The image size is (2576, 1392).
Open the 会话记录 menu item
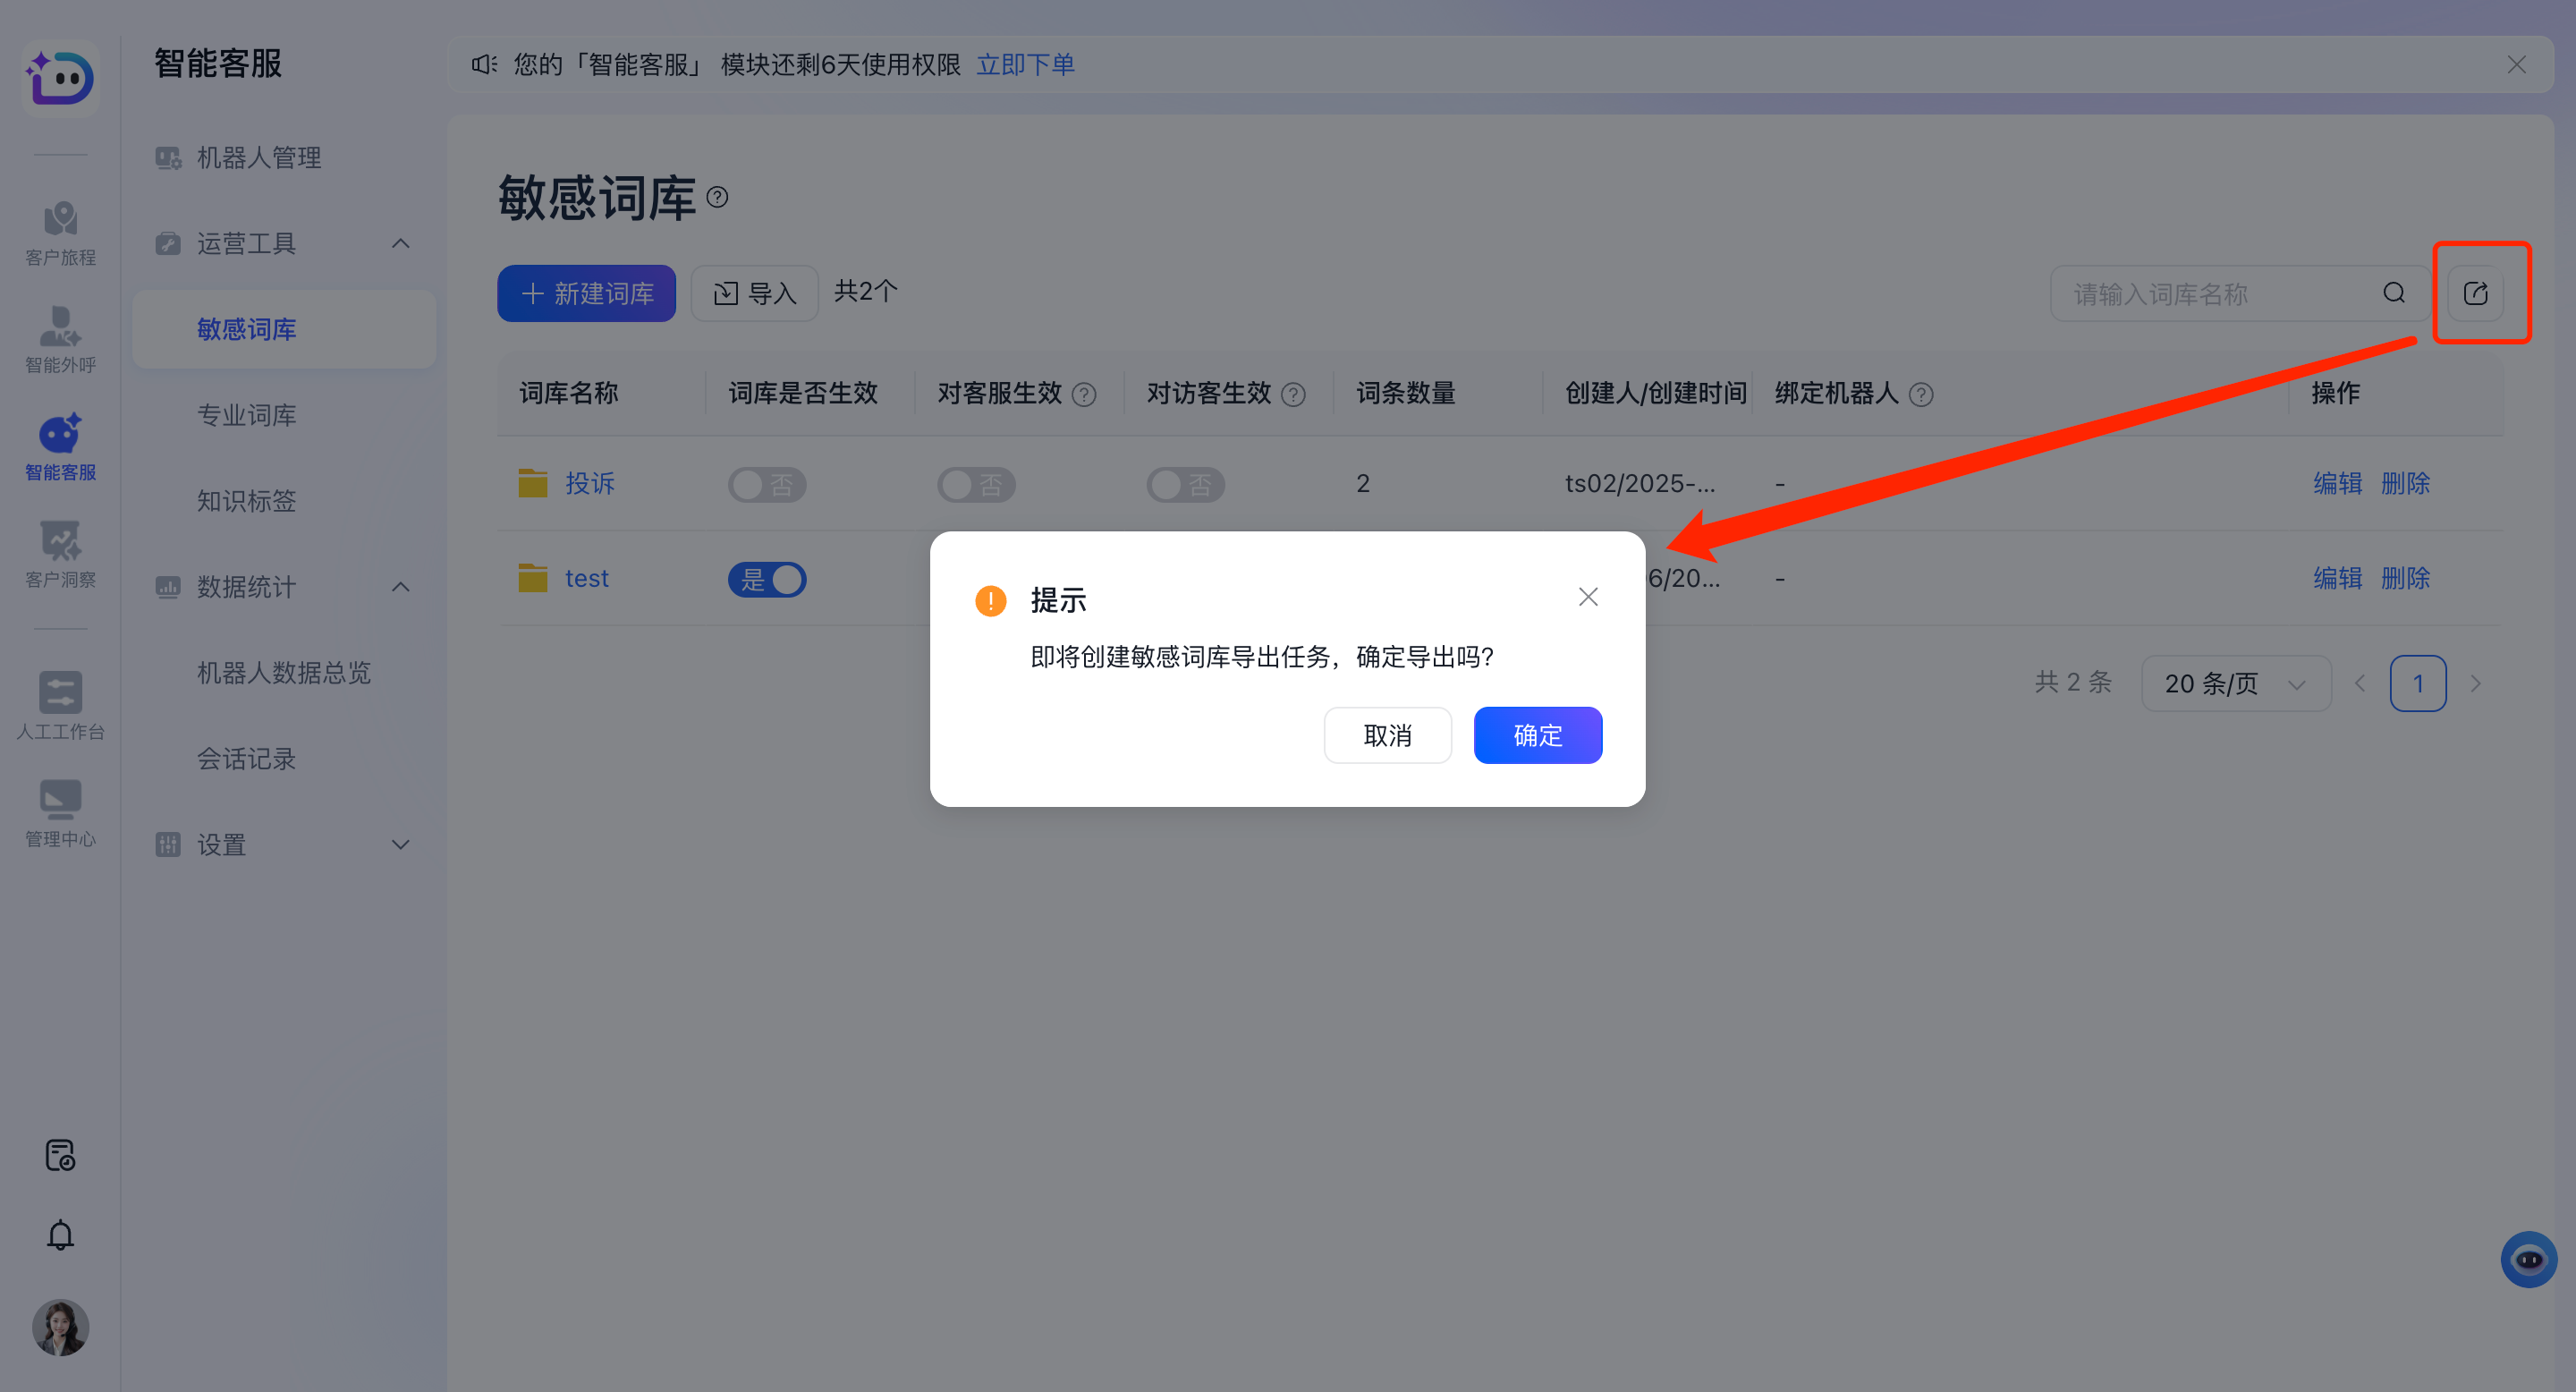tap(247, 758)
